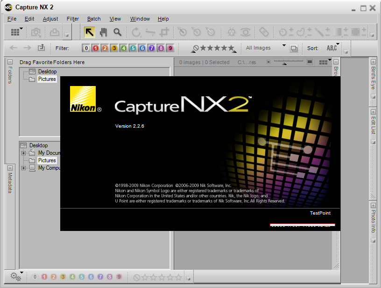
Task: Open the Window menu
Action: [x=140, y=19]
